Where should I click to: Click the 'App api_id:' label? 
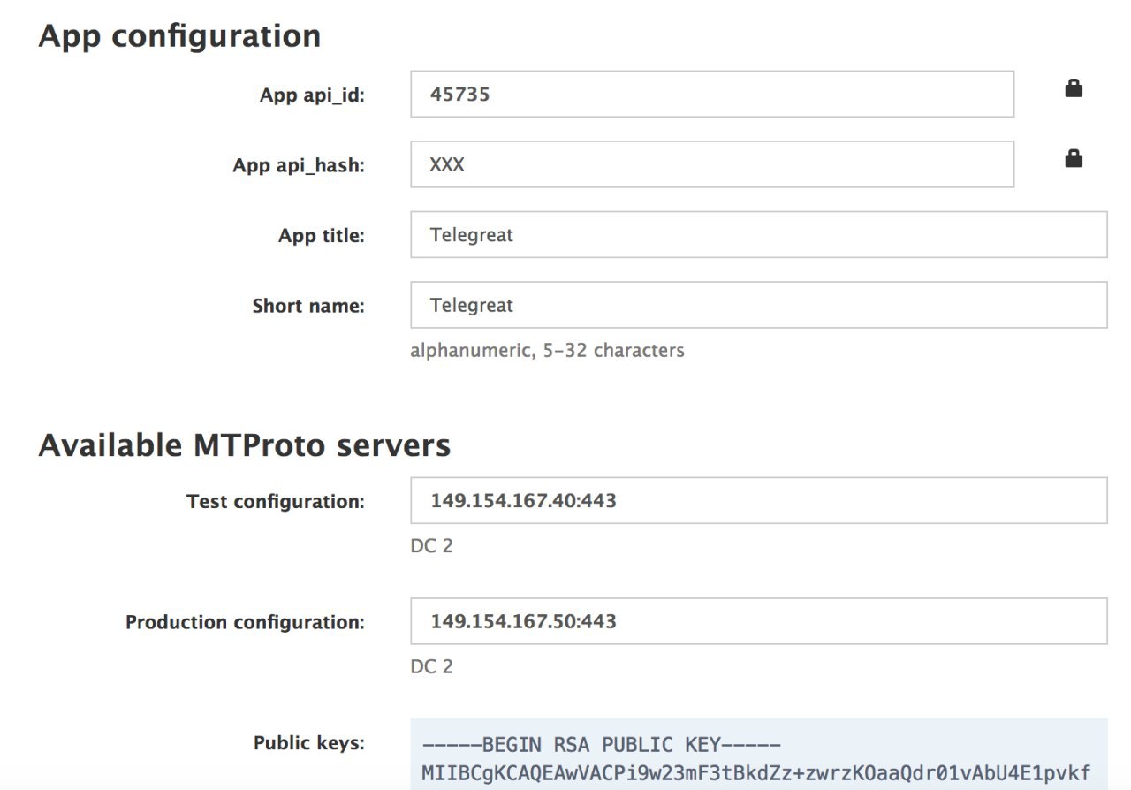(x=312, y=95)
